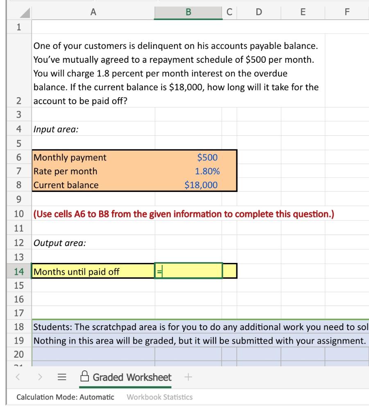
Task: Select row 18 header
Action: click(19, 326)
